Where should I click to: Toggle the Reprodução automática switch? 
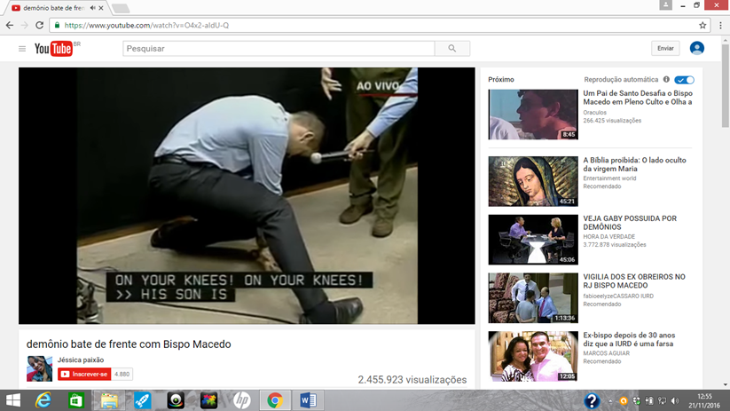684,80
